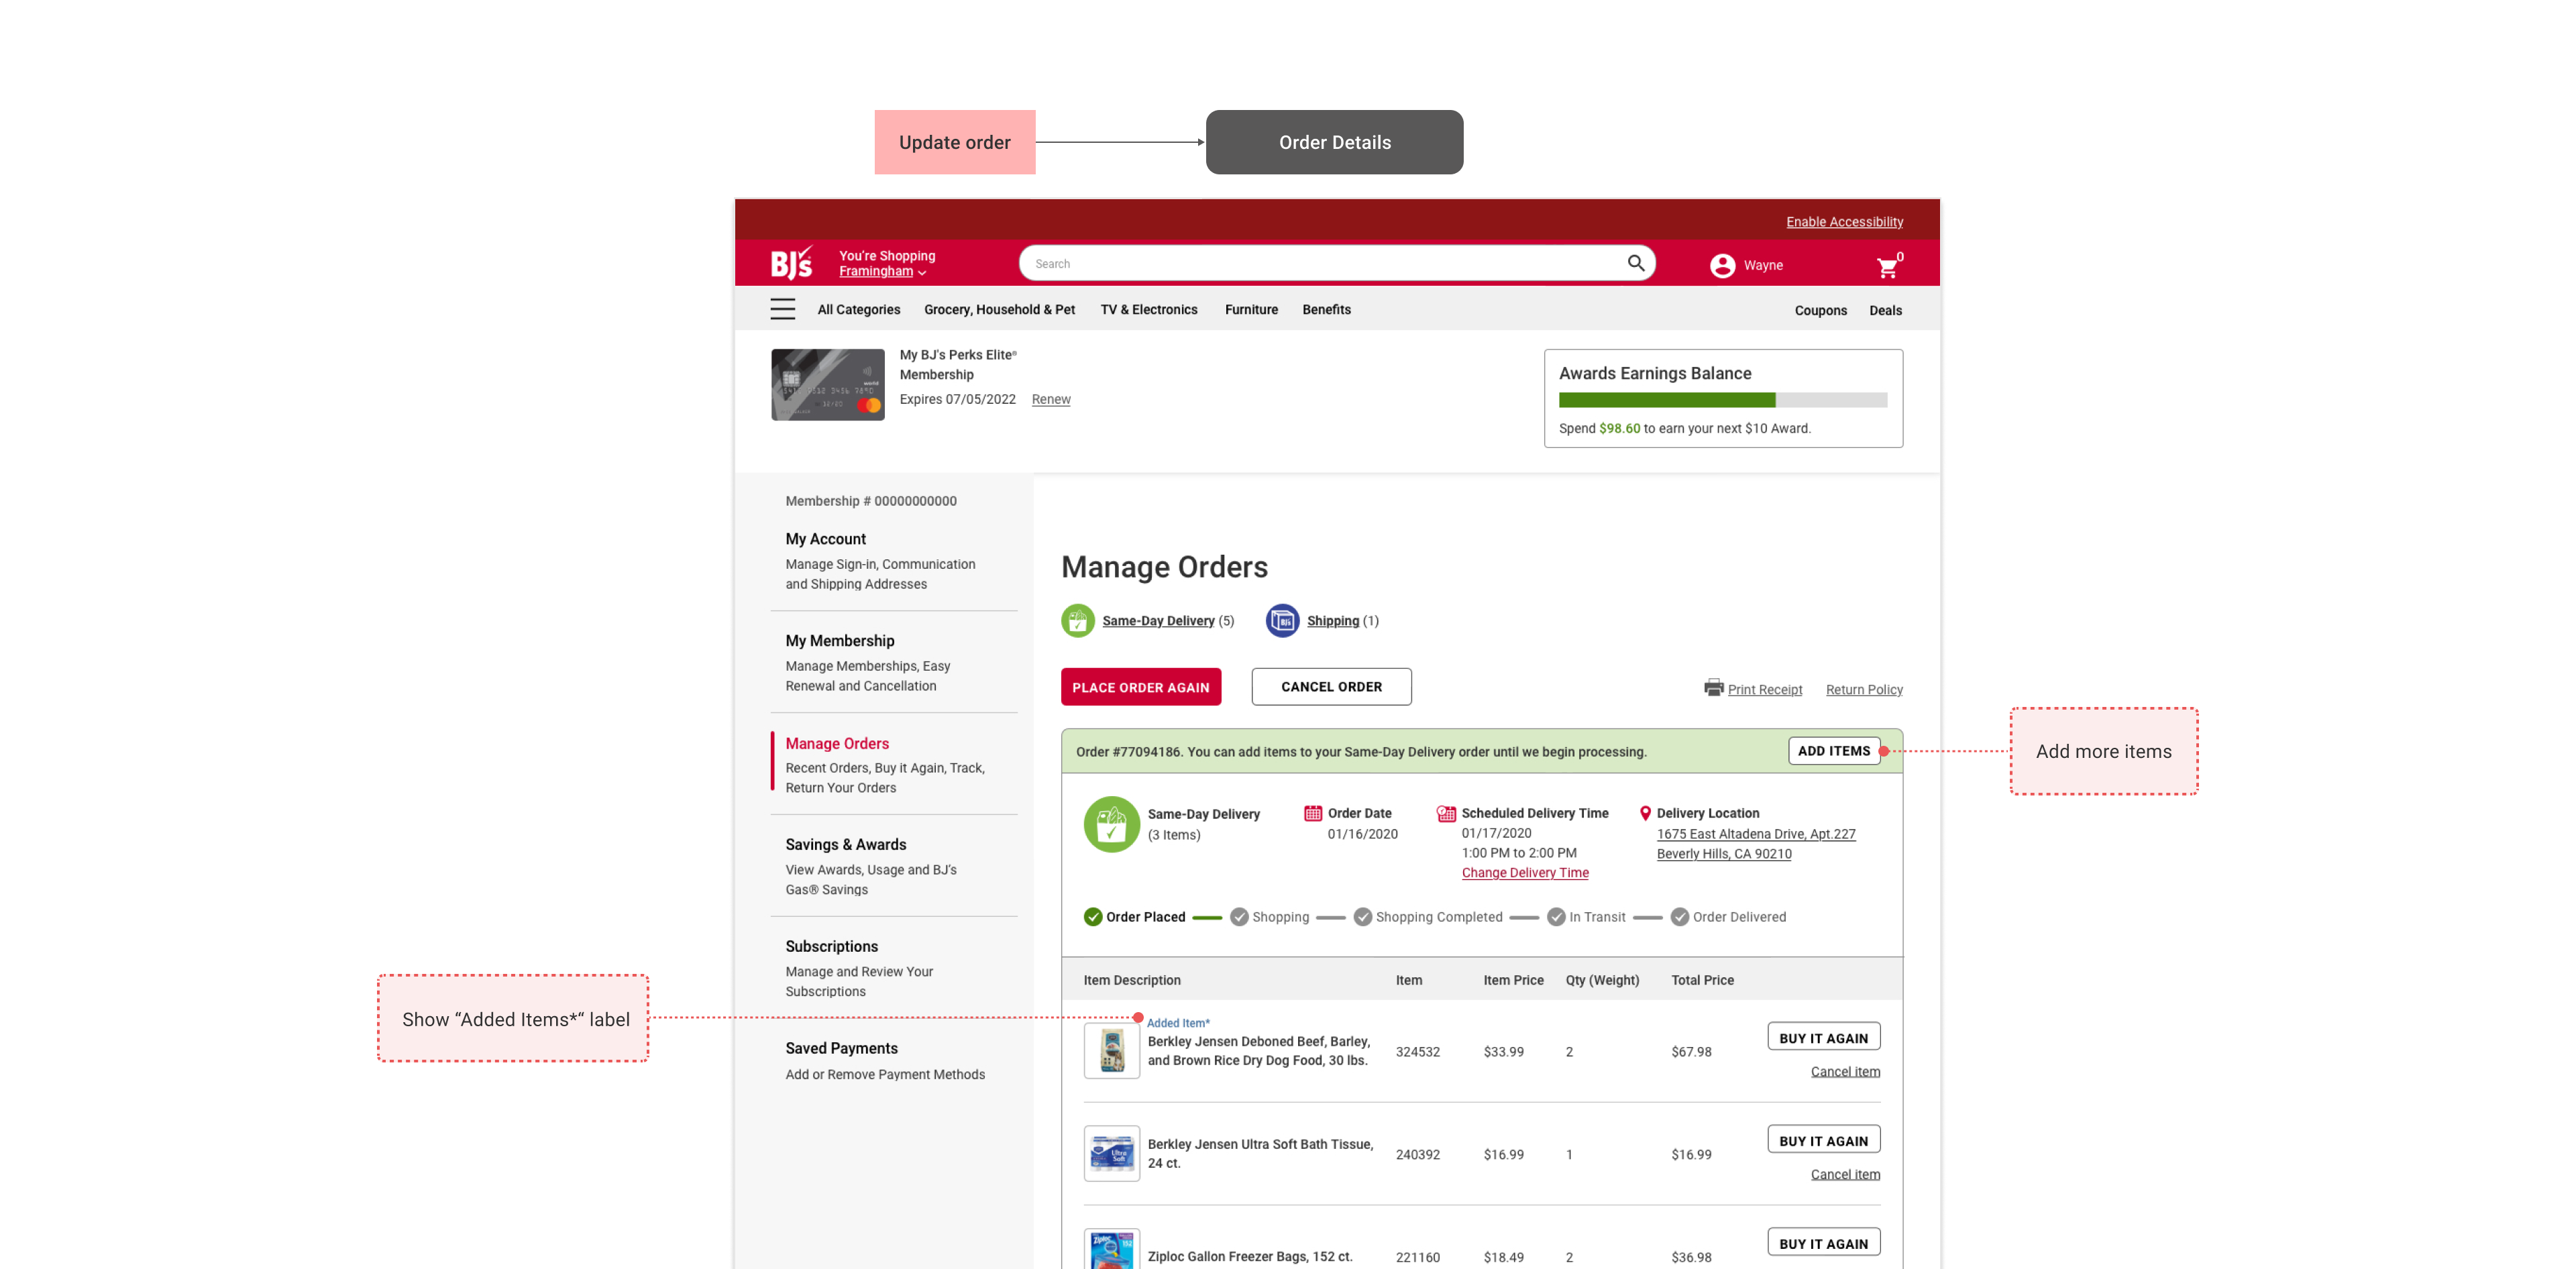Click the Same-Day Delivery green bag filter icon
The image size is (2576, 1269).
point(1078,620)
